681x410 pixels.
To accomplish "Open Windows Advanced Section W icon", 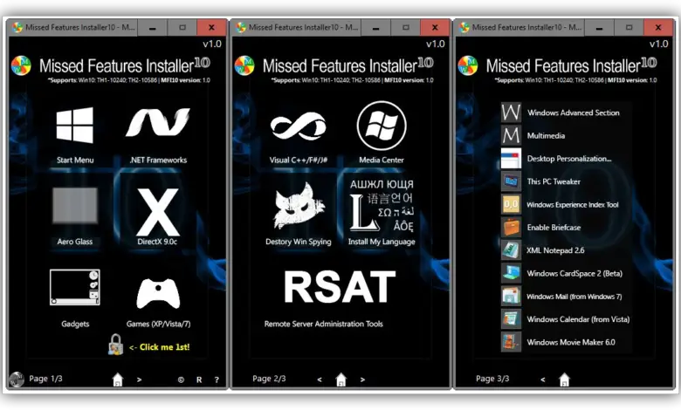I will 511,113.
